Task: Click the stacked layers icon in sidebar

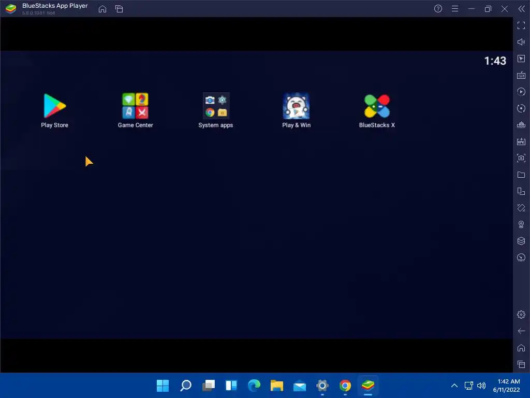Action: (521, 241)
